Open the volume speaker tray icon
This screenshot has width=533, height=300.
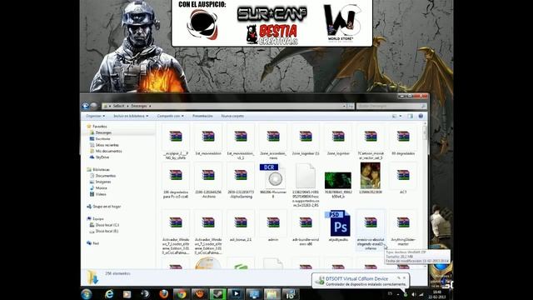(413, 294)
